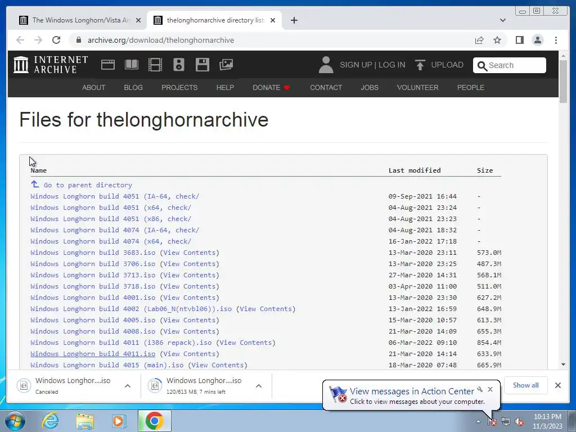Open the PEOPLE menu item
The width and height of the screenshot is (576, 432).
coord(471,87)
